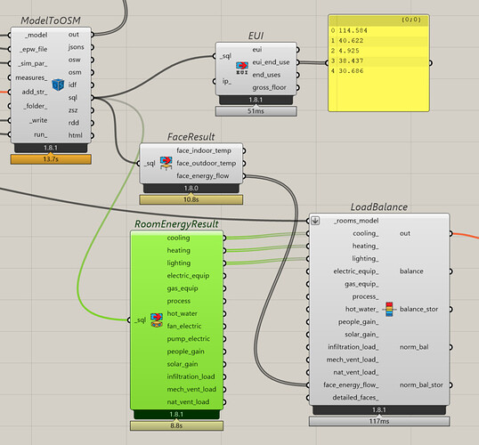
Task: Click the cooling output of RoomEnergyResult
Action: click(x=178, y=238)
